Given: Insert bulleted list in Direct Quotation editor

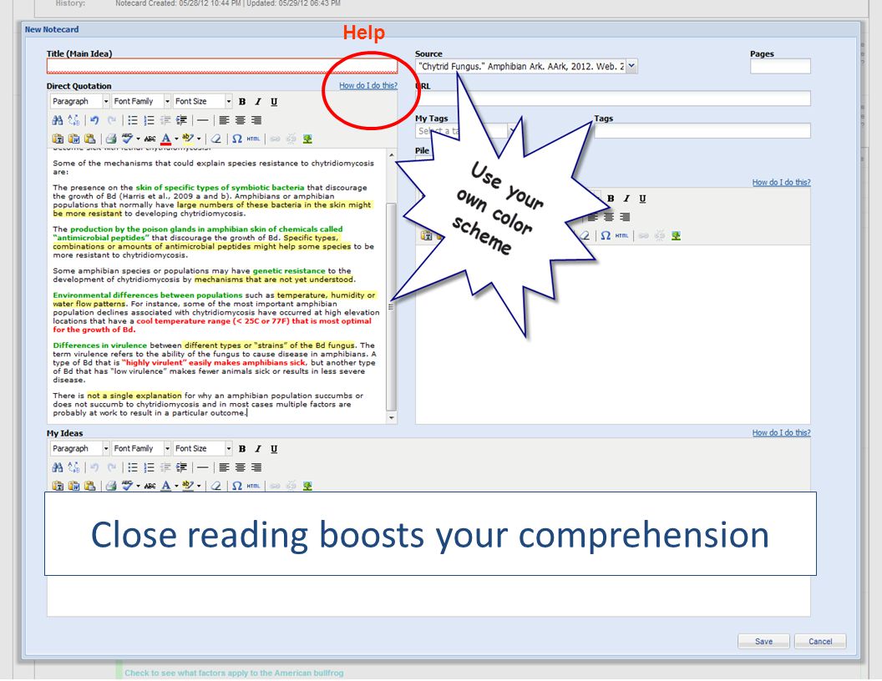Looking at the screenshot, I should pos(133,120).
